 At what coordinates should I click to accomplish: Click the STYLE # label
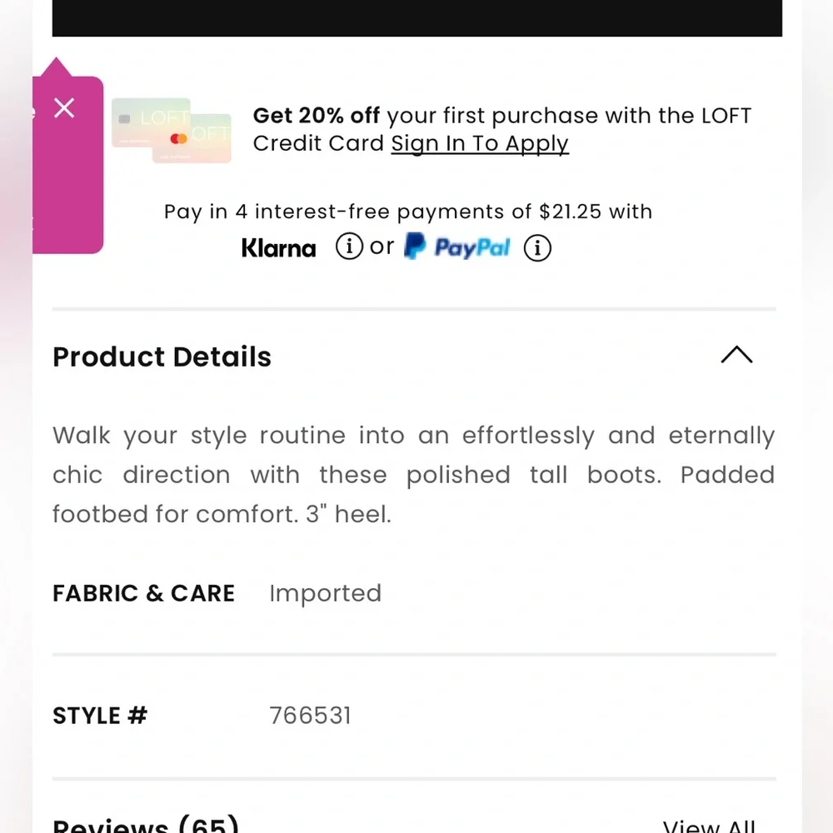click(100, 716)
